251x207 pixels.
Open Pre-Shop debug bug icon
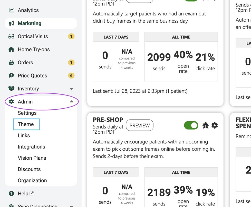(x=205, y=125)
